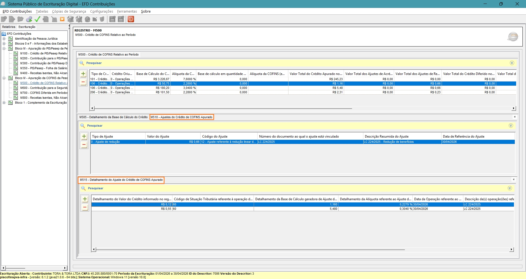
Task: Select M600 Contribuição para a Seguridade item
Action: (x=44, y=88)
